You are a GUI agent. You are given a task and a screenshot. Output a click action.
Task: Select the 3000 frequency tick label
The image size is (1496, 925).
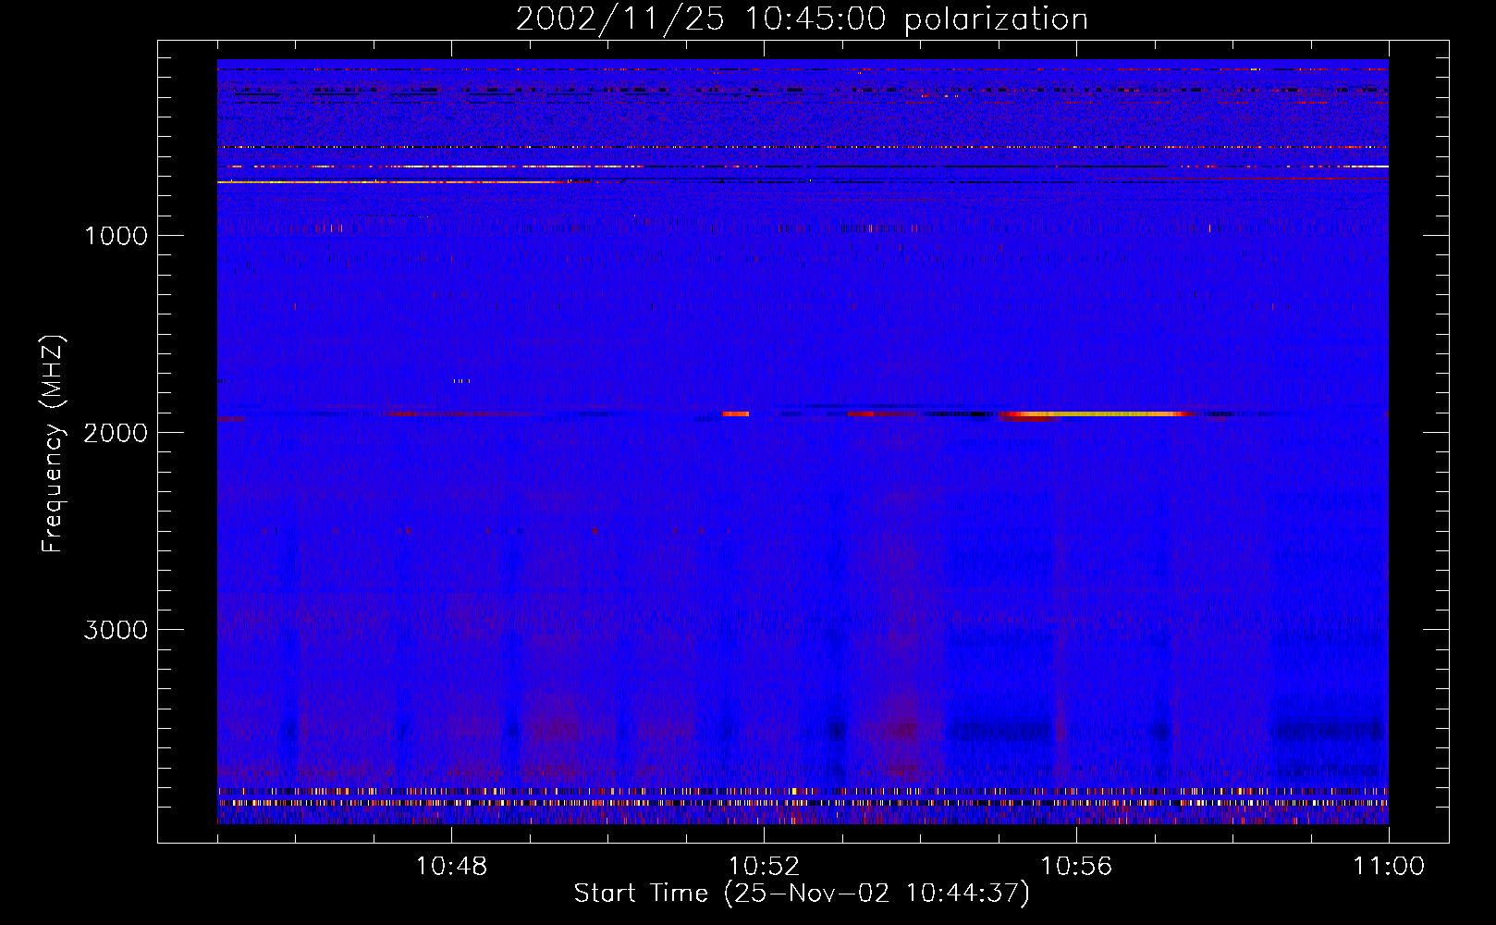(x=116, y=630)
